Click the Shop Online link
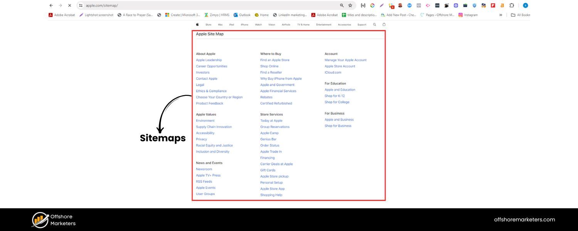The width and height of the screenshot is (578, 231). (x=269, y=66)
